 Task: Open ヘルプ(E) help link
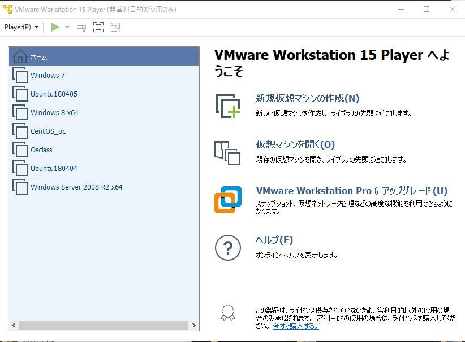274,240
